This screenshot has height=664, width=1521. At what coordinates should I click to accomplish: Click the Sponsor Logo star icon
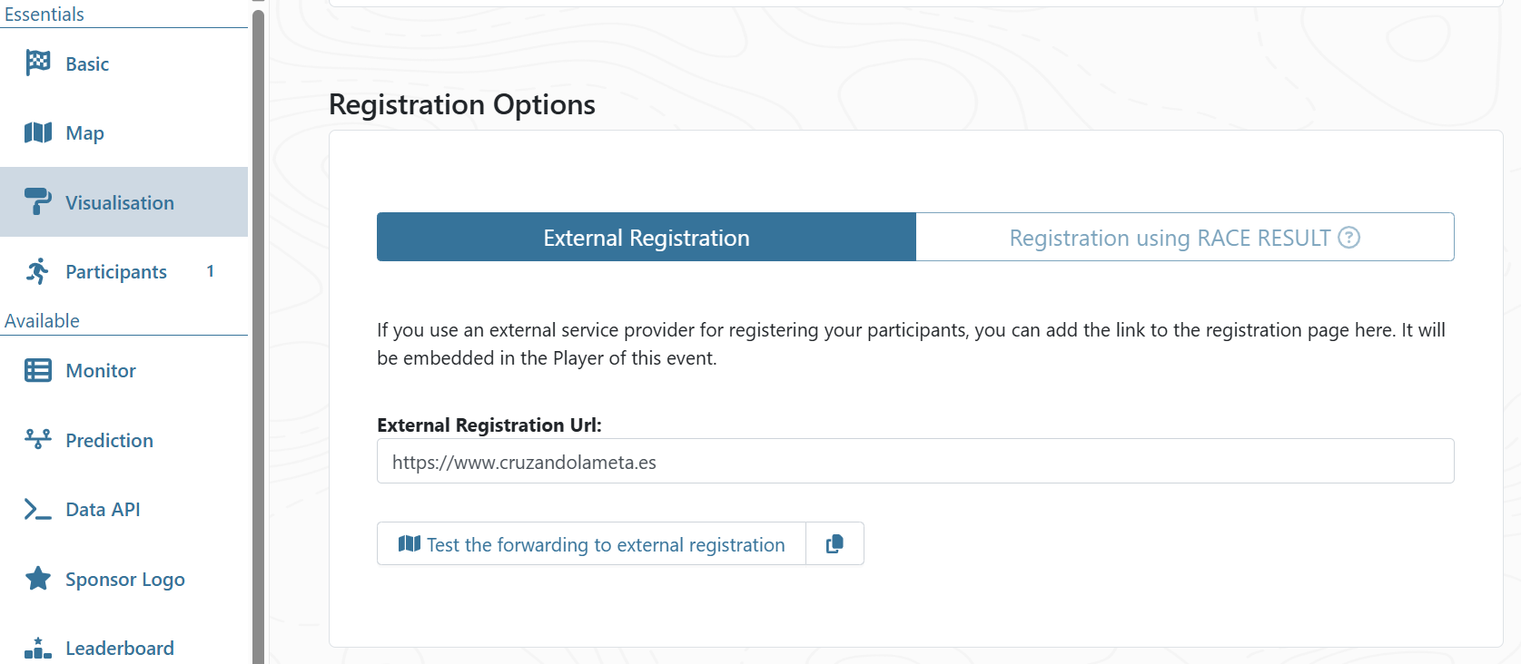coord(38,579)
